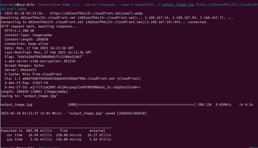Click the X-Amz-Cf-Id header value
Image resolution: width=258 pixels, height=148 pixels.
tap(84, 87)
